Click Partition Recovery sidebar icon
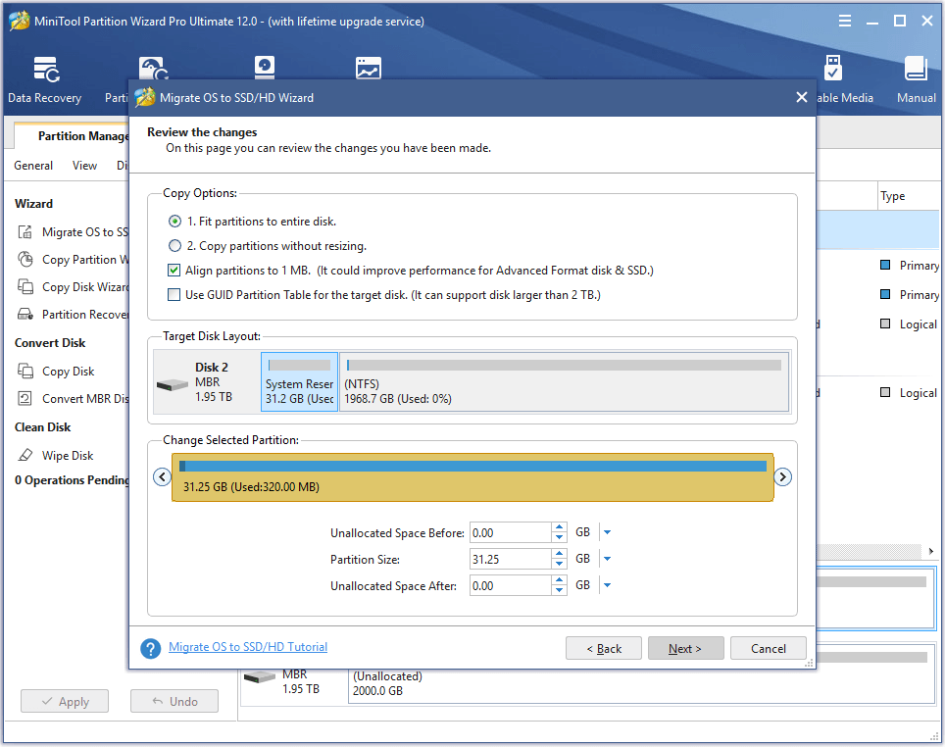The height and width of the screenshot is (747, 945). pos(25,314)
